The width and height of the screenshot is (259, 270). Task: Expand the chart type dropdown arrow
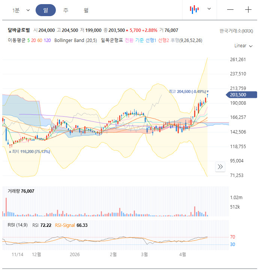coord(209,9)
